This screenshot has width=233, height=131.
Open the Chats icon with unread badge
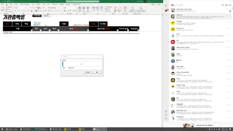(166, 10)
